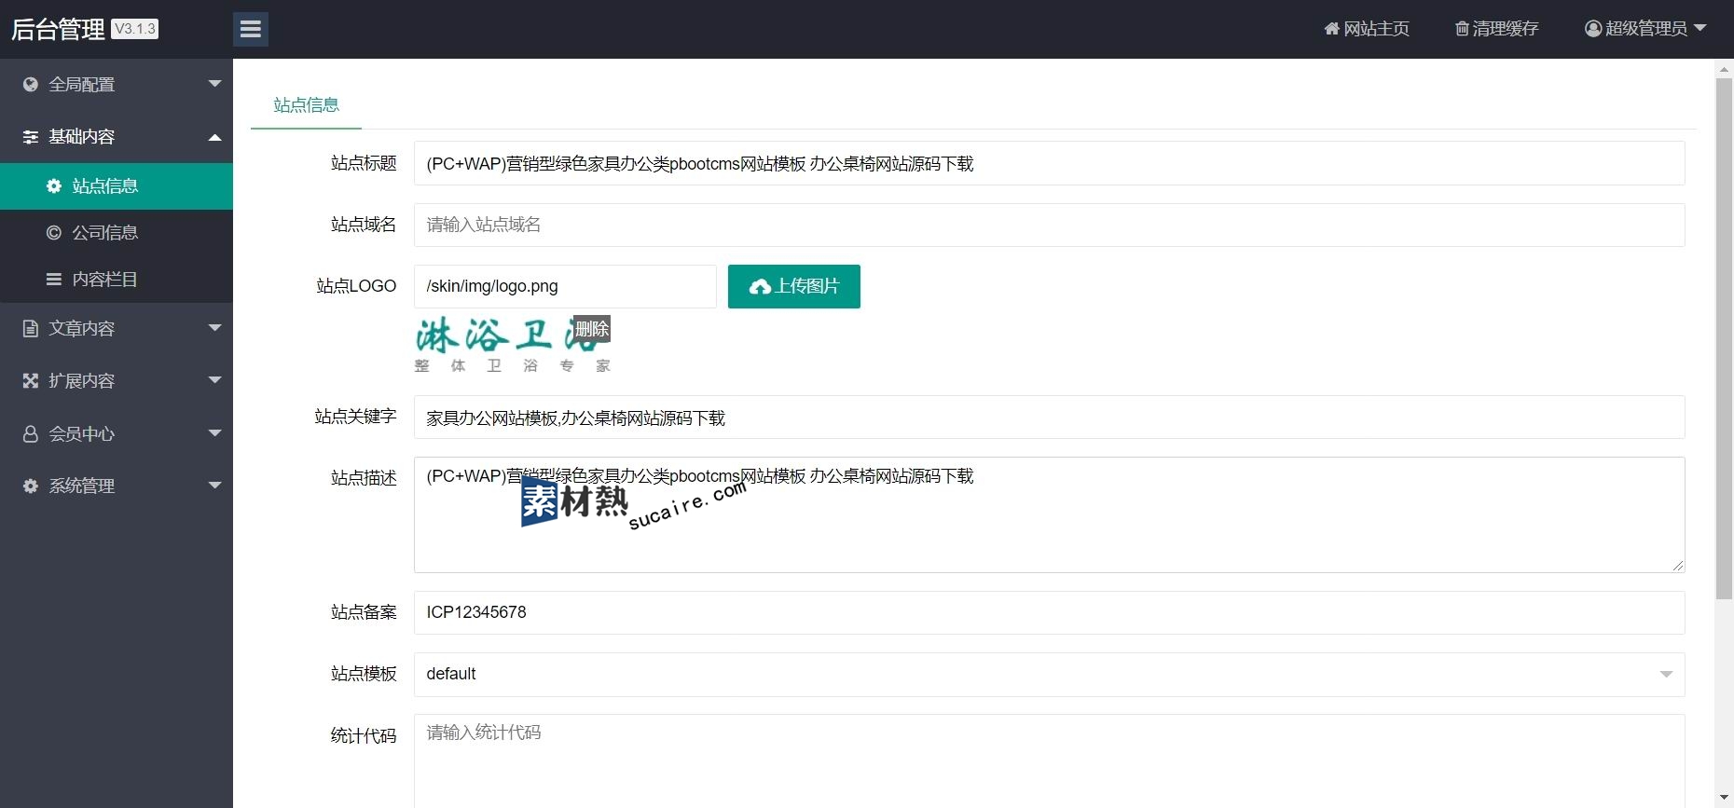Screen dimensions: 1734x808
Task: Click the document icon for 文章内容
Action: pos(31,329)
